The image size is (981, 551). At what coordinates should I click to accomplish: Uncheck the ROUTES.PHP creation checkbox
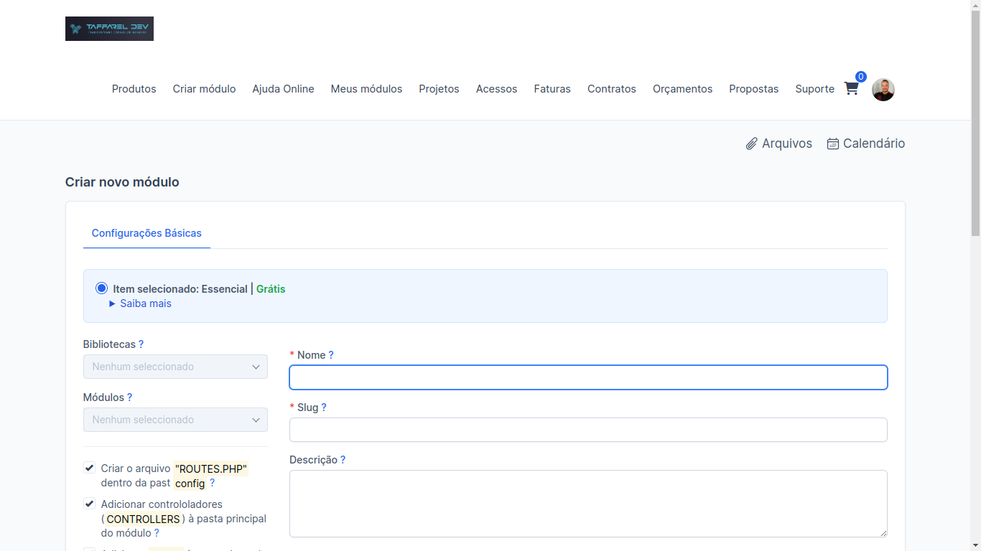[x=89, y=467]
